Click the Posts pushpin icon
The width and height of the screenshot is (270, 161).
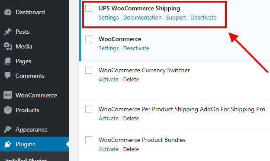[8, 32]
